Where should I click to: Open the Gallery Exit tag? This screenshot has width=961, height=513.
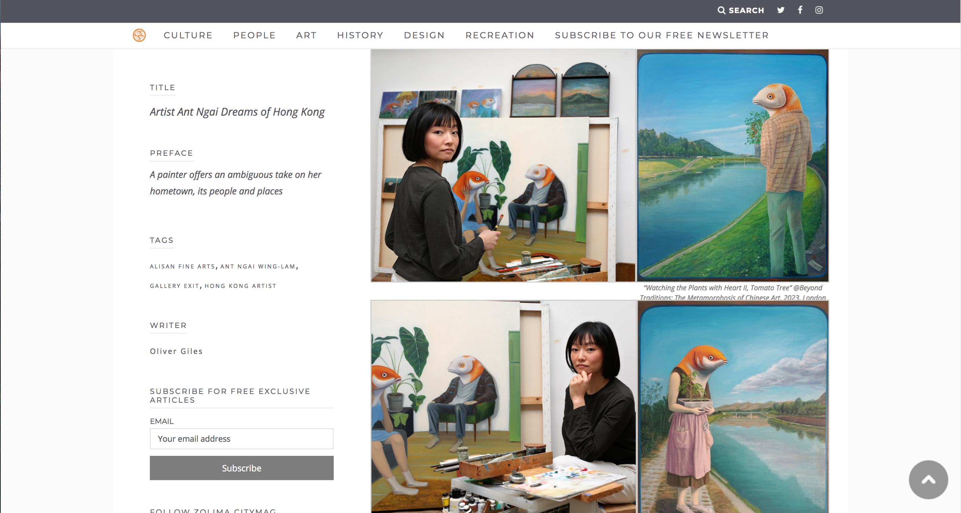coord(175,286)
